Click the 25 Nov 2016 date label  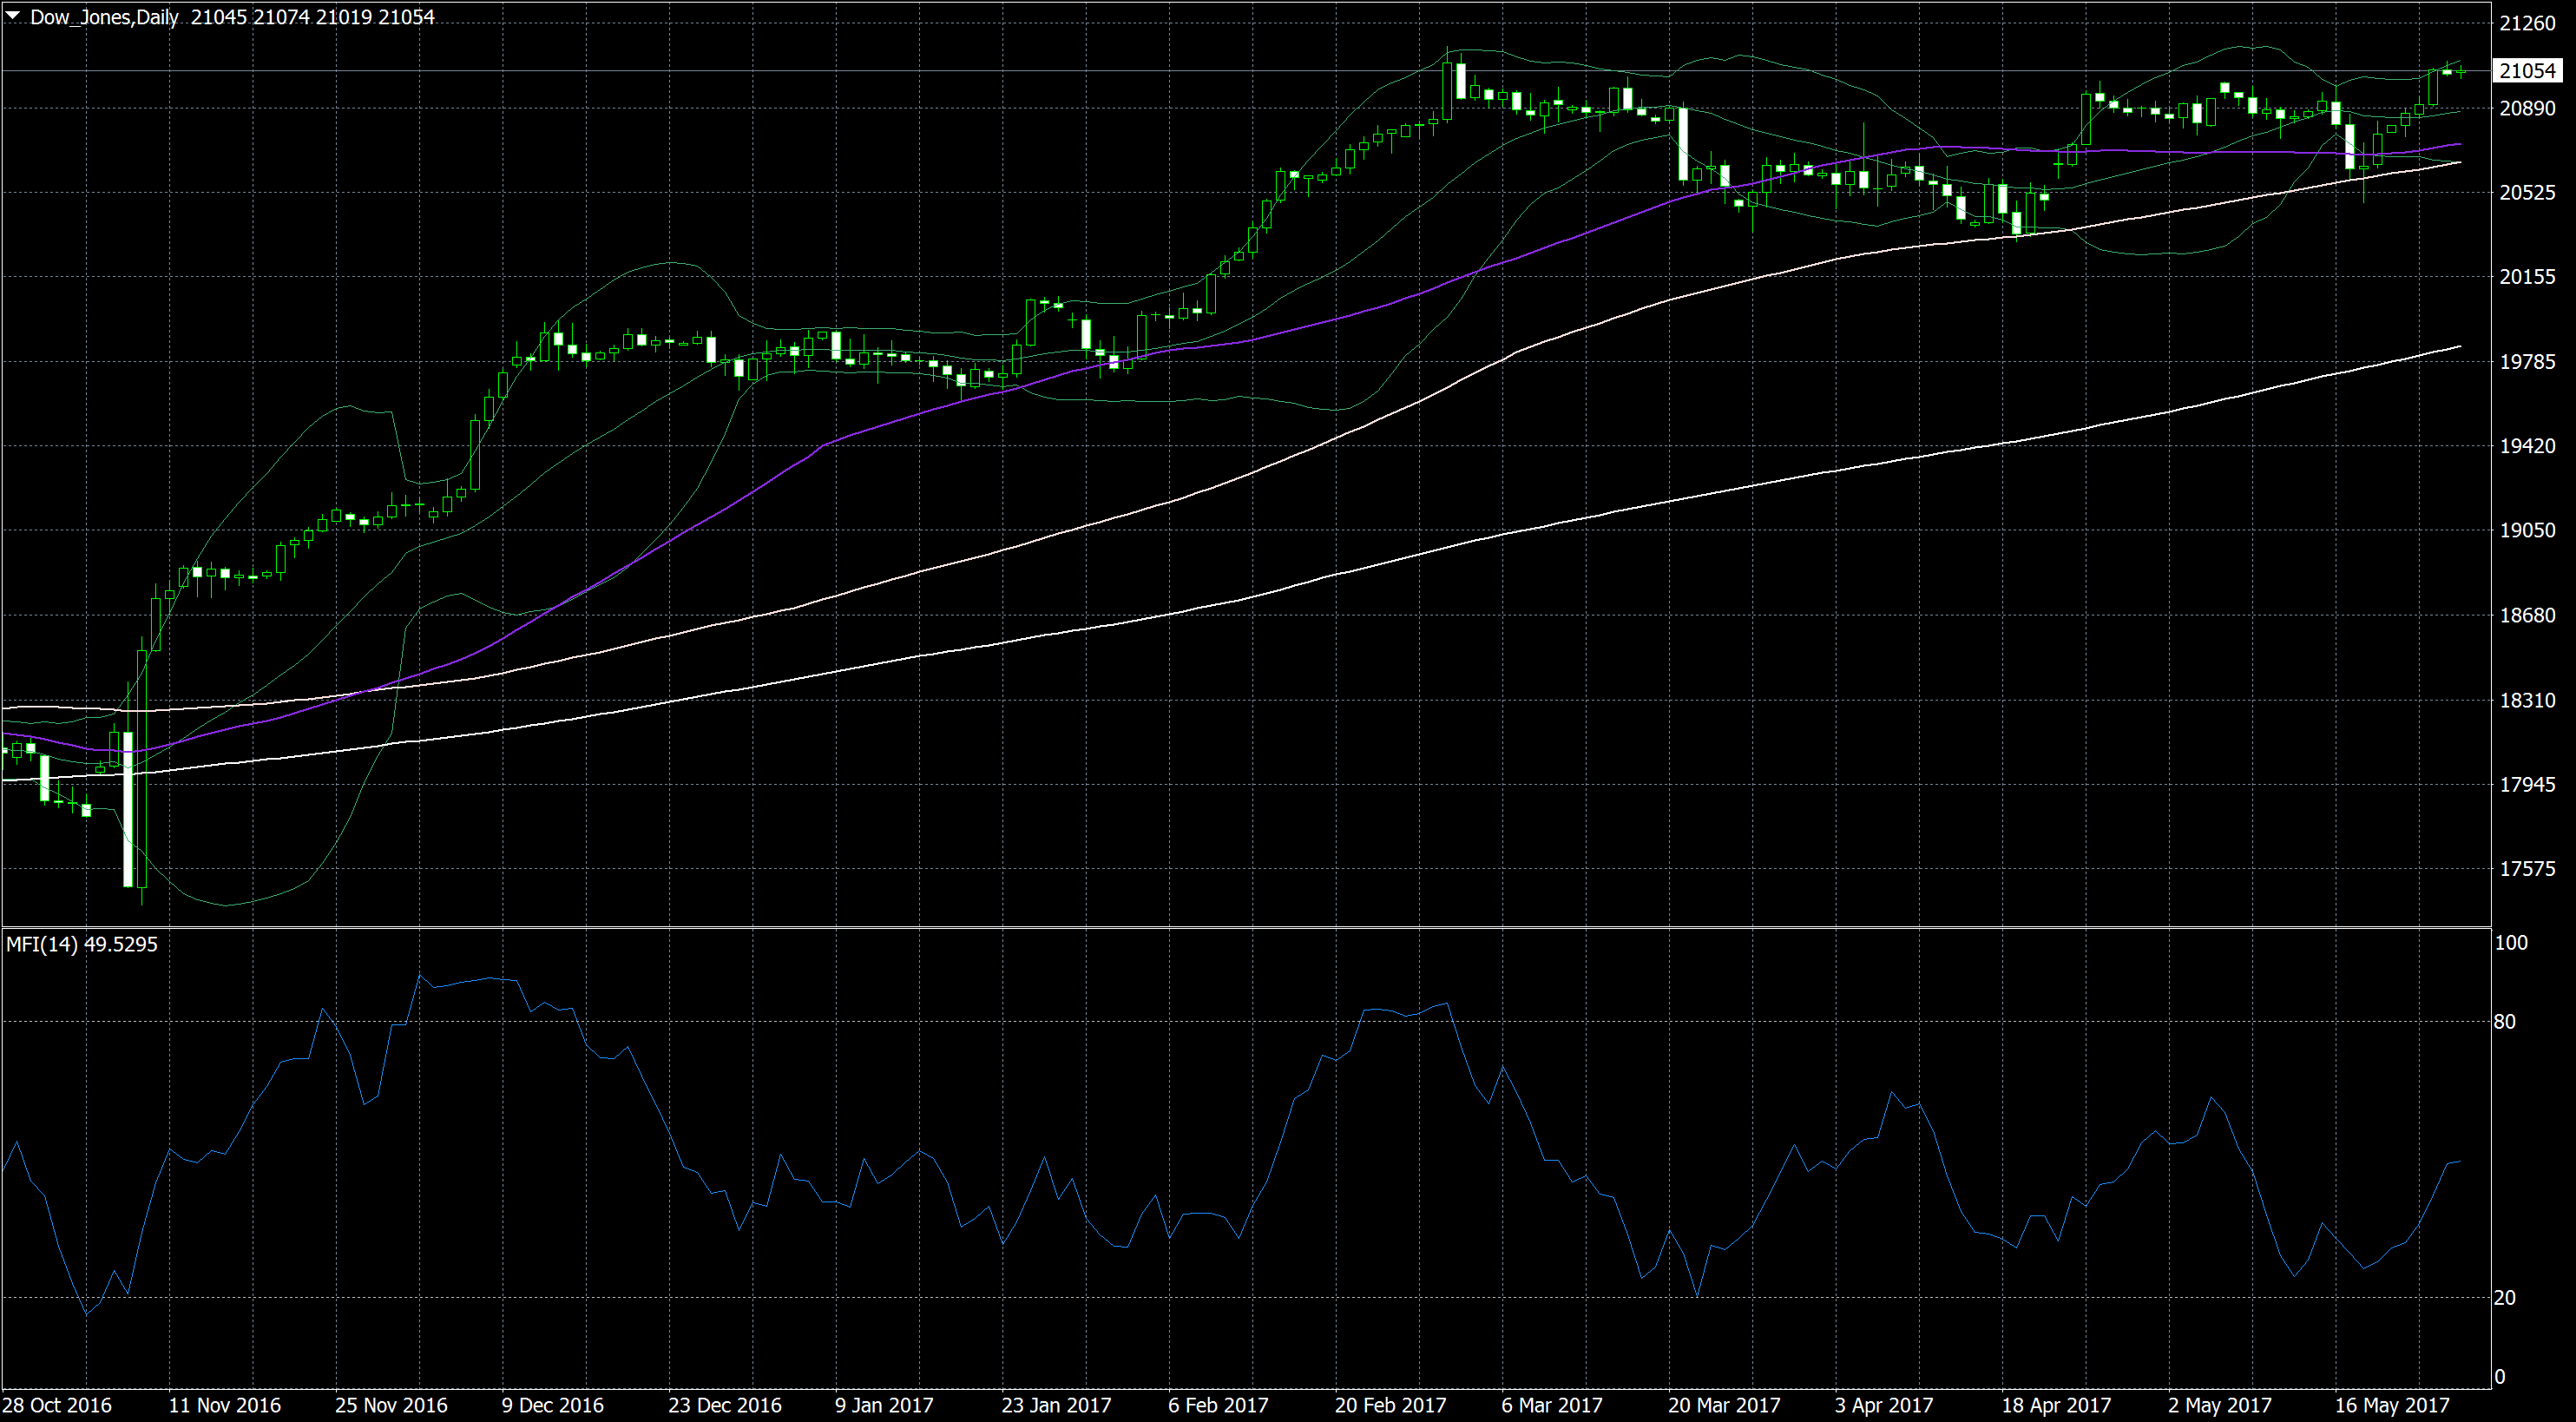click(x=391, y=1405)
